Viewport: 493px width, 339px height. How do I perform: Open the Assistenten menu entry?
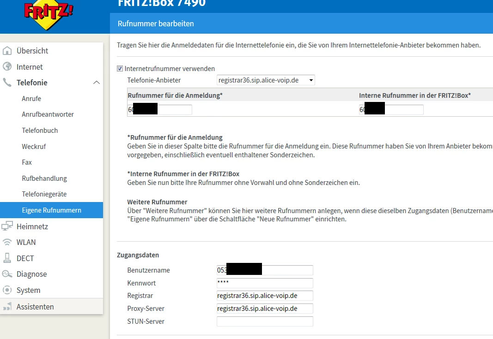35,307
